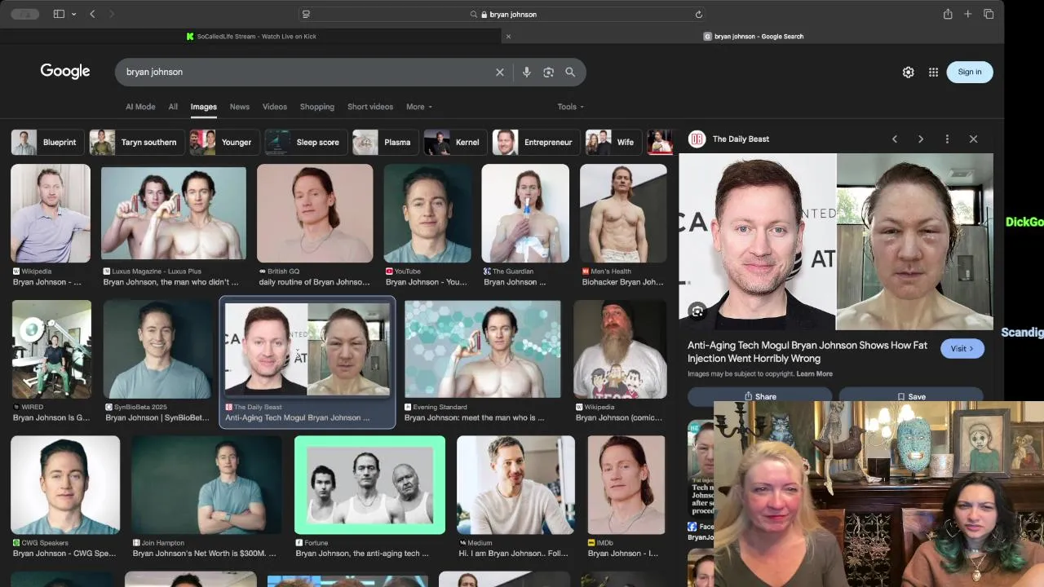This screenshot has width=1044, height=587.
Task: Select the Videos tab
Action: click(275, 107)
